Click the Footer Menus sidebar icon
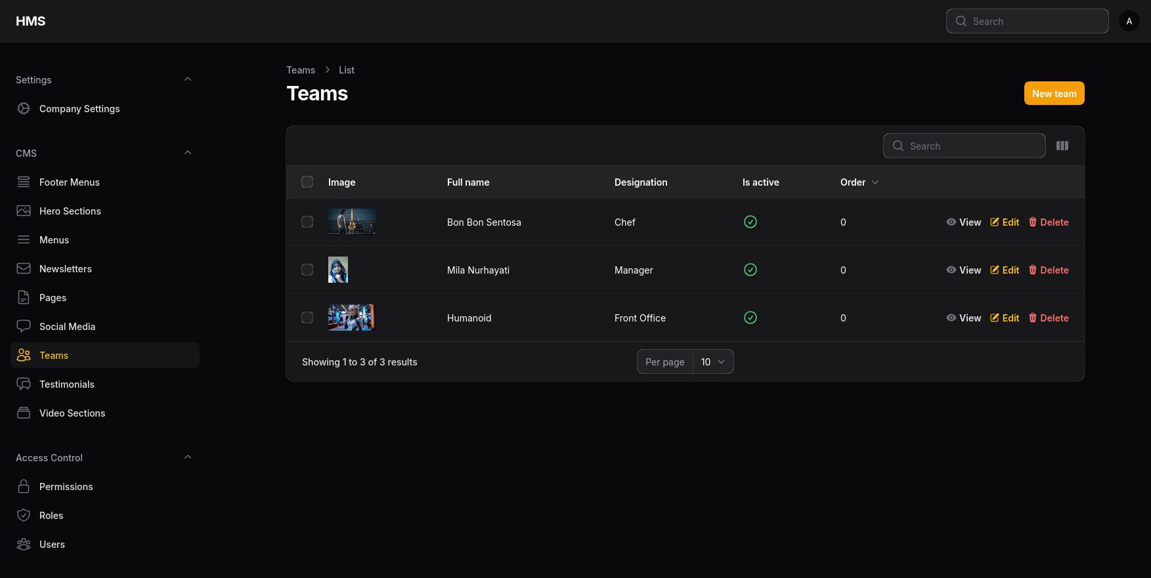The image size is (1151, 578). 24,182
